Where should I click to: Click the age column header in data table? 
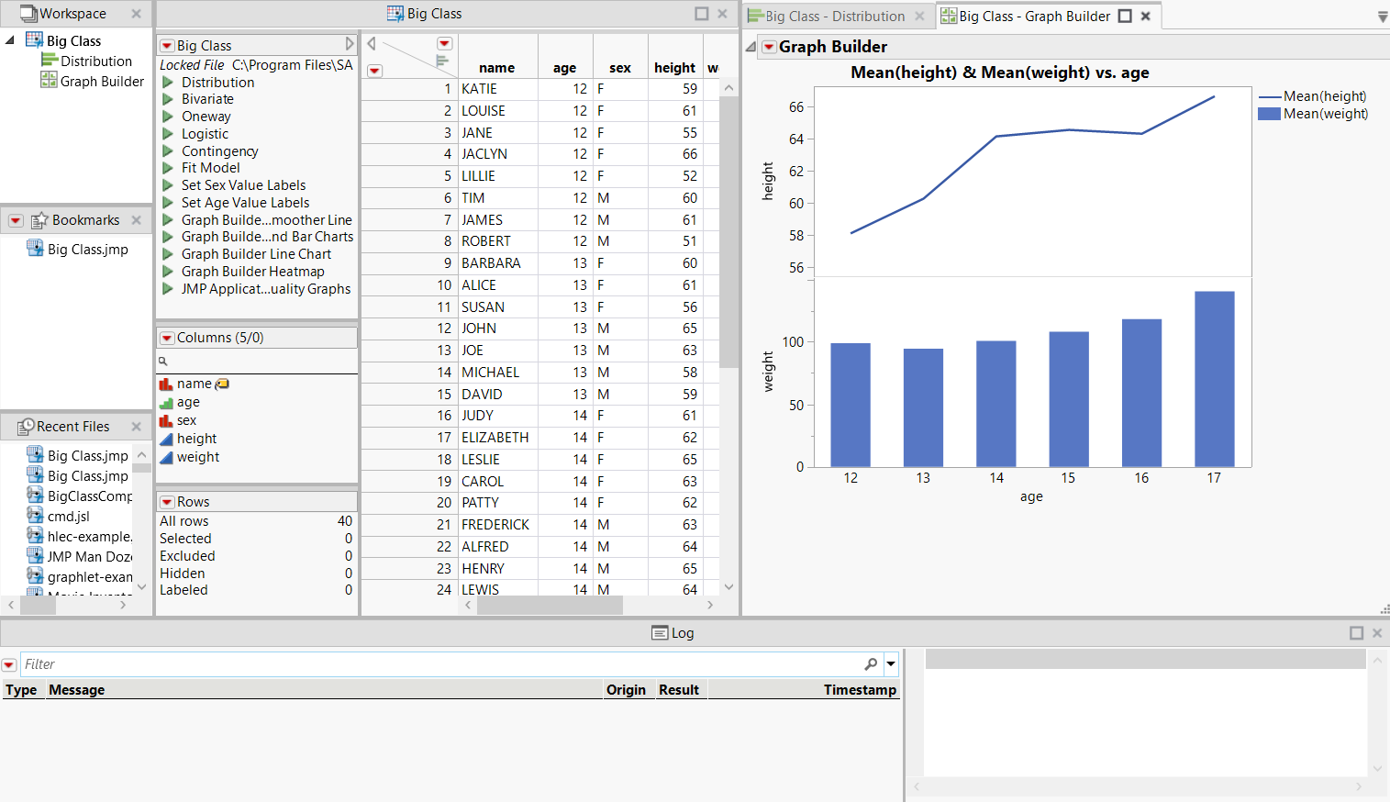point(564,67)
